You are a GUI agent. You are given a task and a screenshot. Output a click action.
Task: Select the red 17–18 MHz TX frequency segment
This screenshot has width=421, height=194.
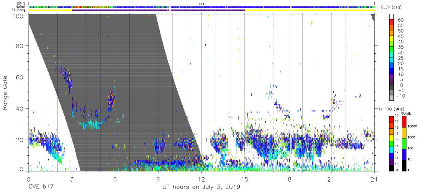[391, 119]
